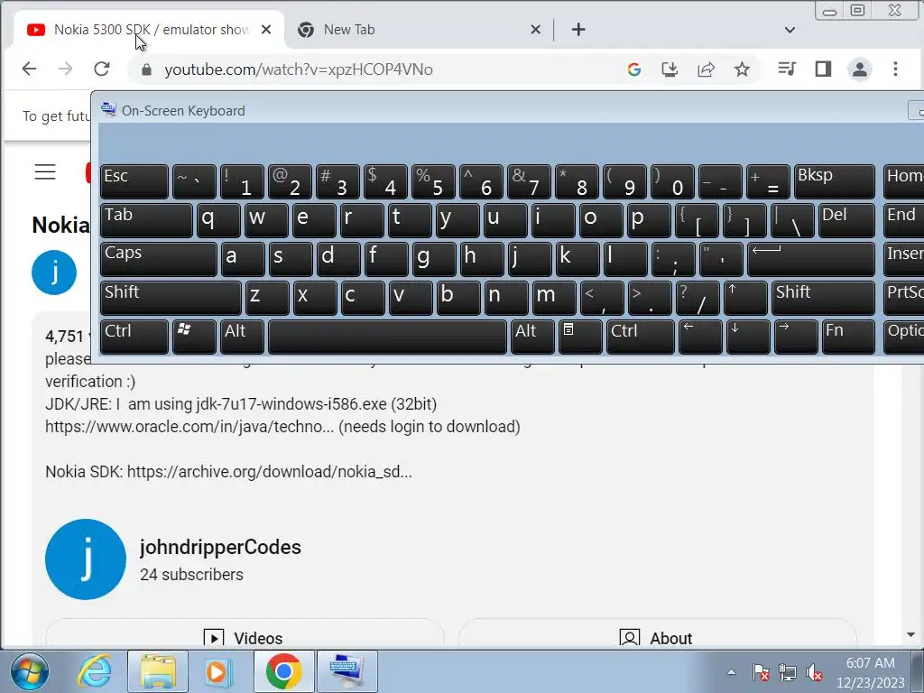Image resolution: width=924 pixels, height=693 pixels.
Task: Reload the YouTube page
Action: [x=101, y=69]
